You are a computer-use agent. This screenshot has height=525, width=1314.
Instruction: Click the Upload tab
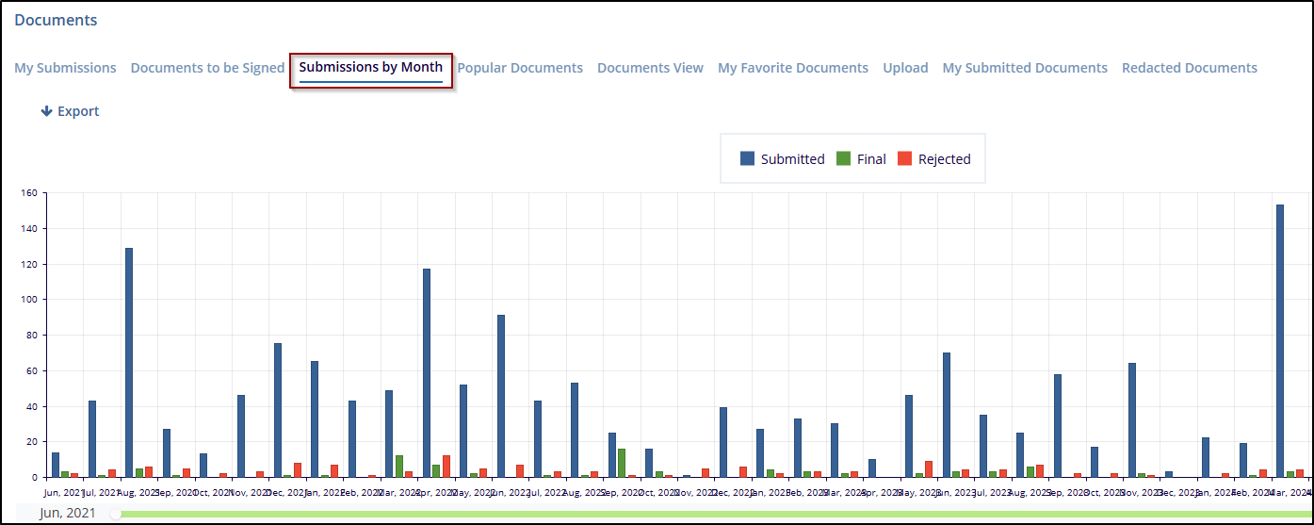[905, 68]
